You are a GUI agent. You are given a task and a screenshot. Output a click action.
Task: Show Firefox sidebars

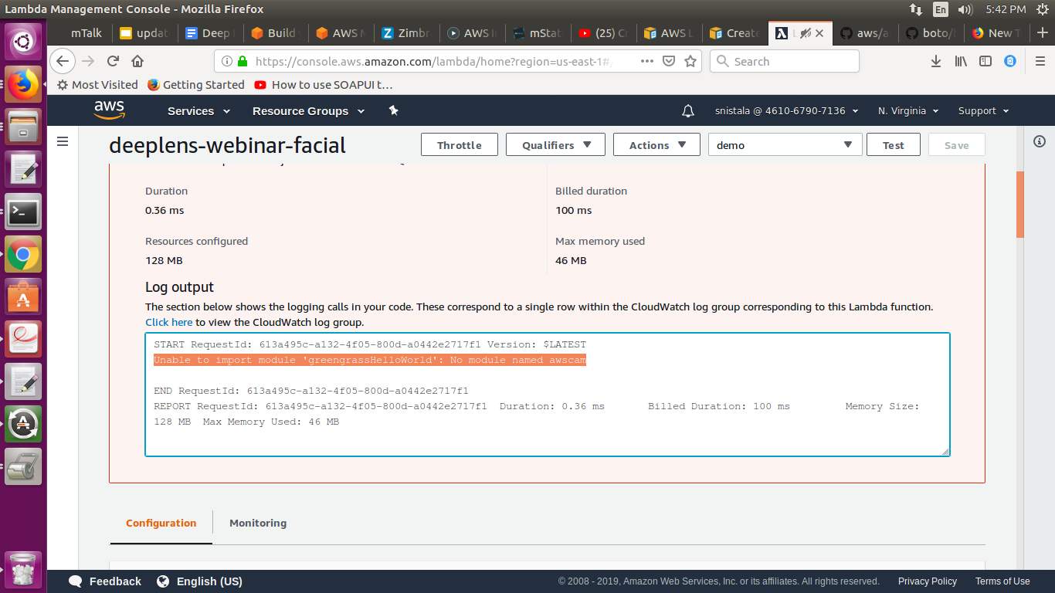point(985,61)
